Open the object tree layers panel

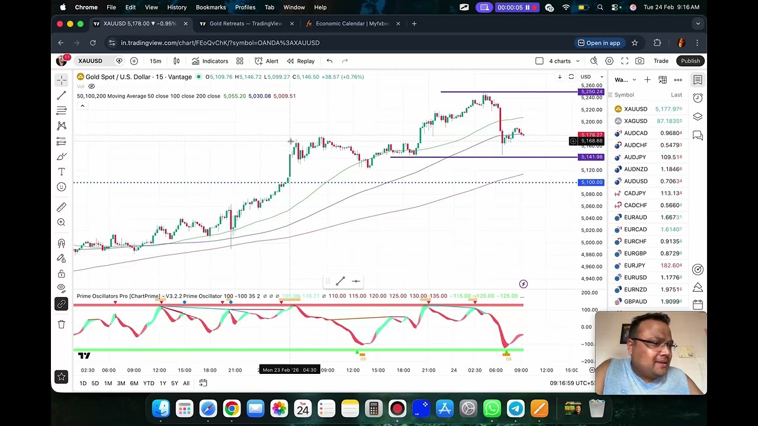click(698, 117)
